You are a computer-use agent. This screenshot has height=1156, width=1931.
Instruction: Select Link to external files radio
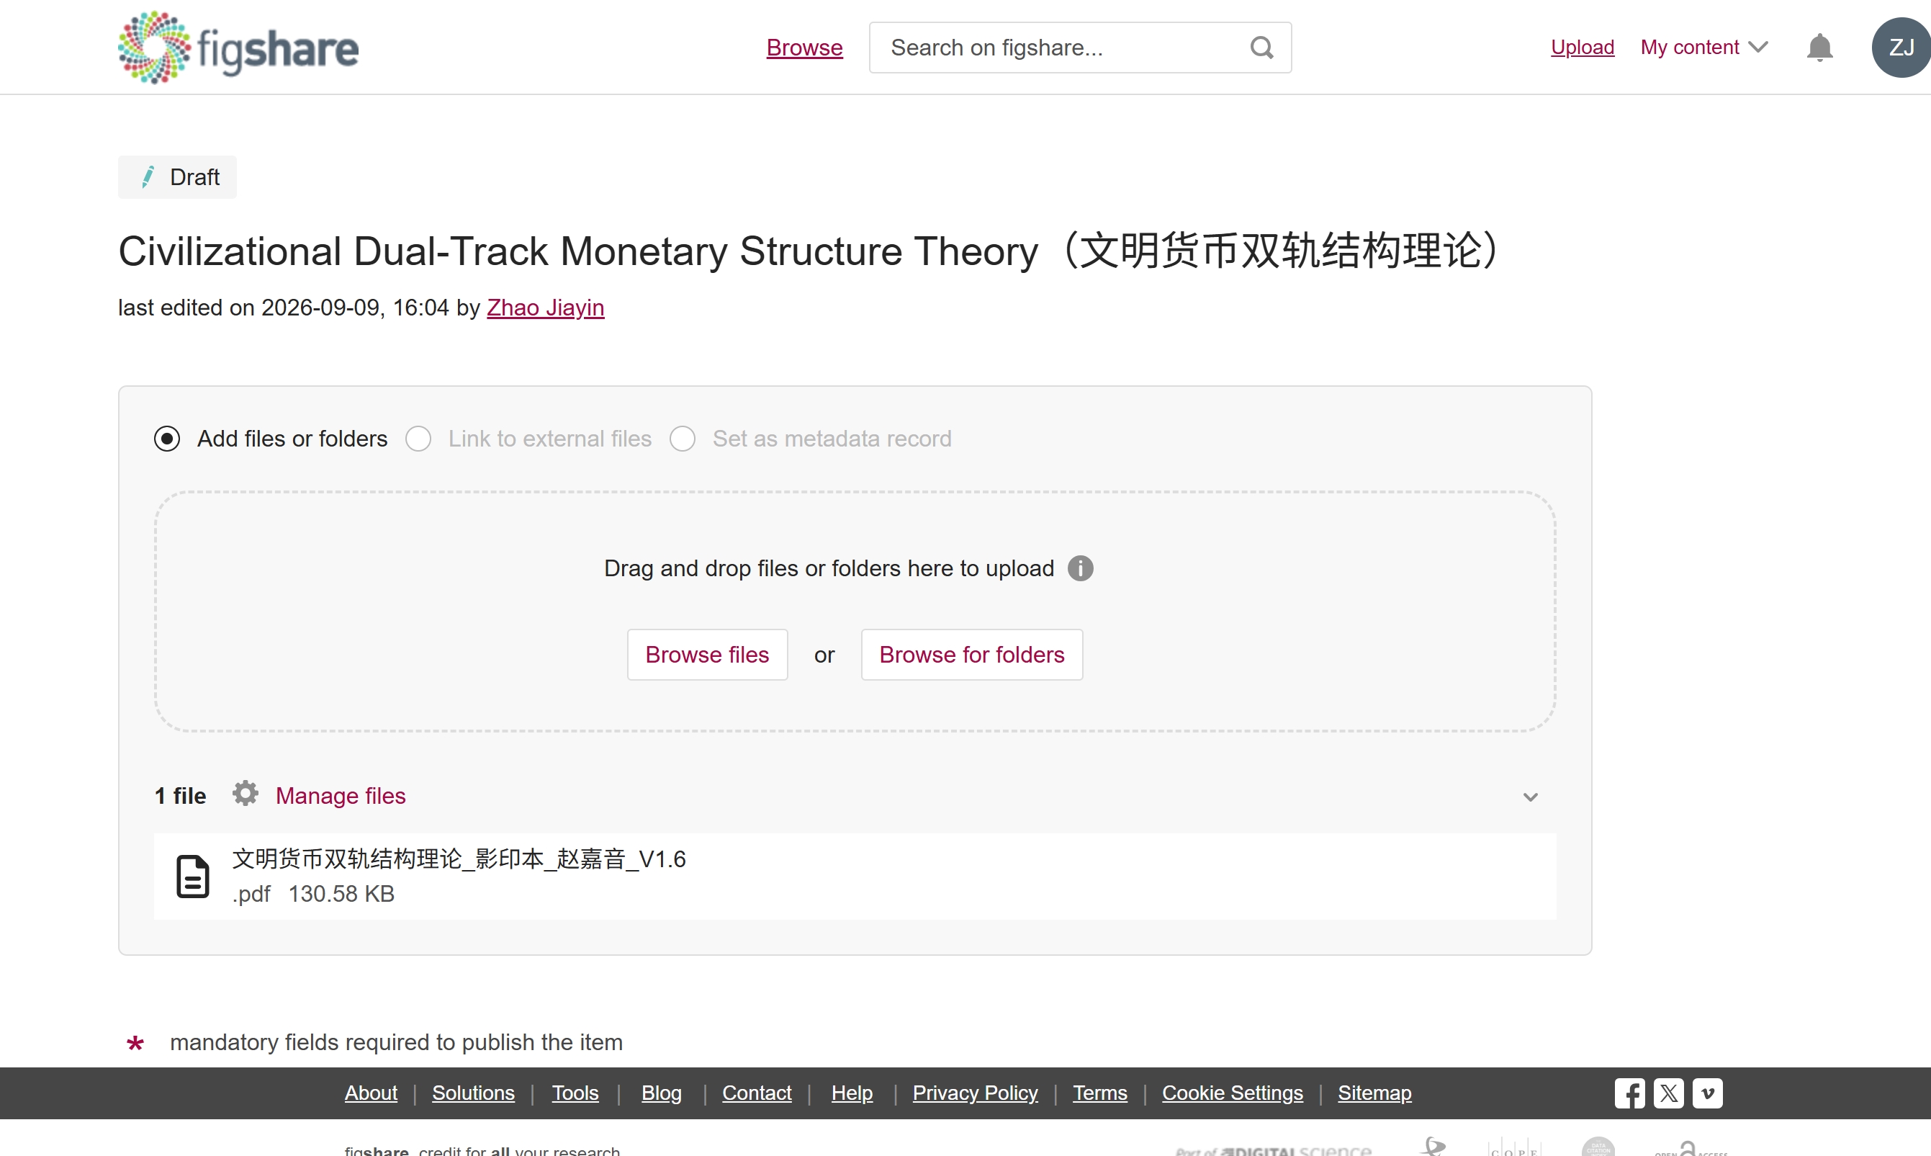(418, 439)
